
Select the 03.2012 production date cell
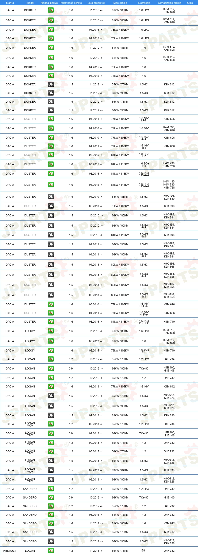pos(96,341)
